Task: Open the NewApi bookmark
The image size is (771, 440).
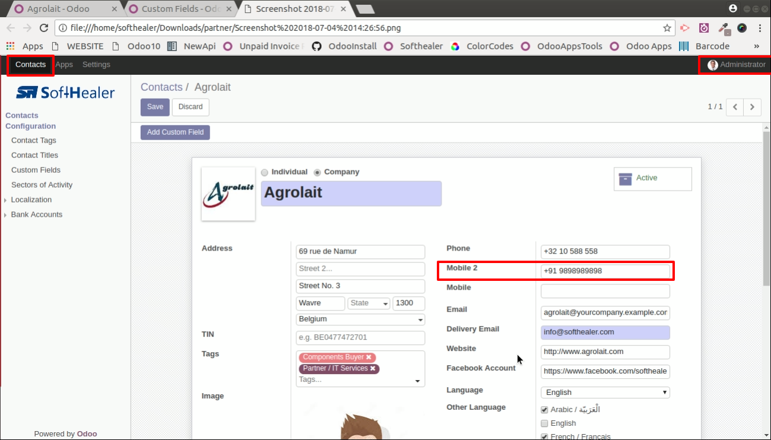Action: click(191, 46)
